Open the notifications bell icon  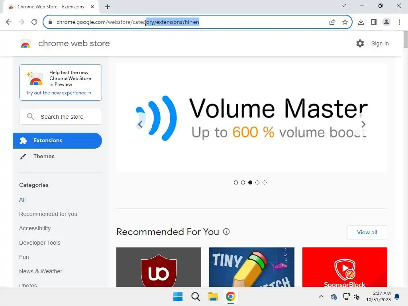coord(397,296)
